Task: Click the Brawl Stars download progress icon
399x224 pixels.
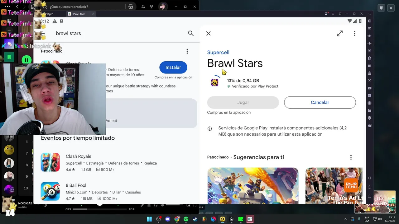Action: tap(215, 82)
